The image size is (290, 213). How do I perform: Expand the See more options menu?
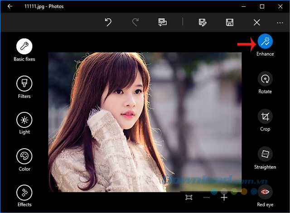(280, 22)
